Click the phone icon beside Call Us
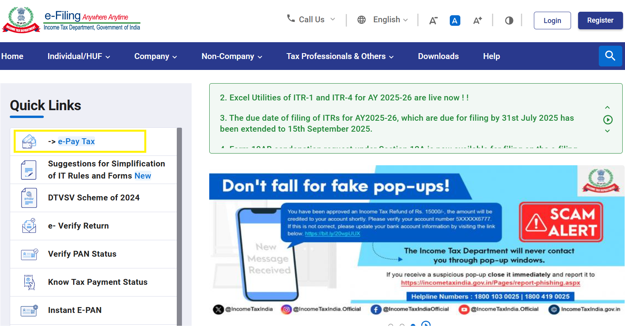 click(291, 18)
